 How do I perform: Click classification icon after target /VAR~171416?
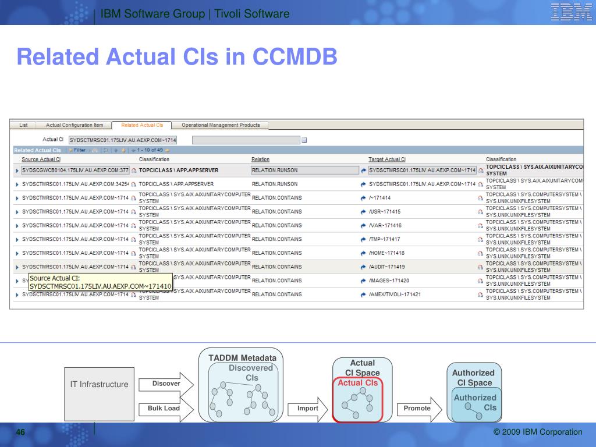coord(480,225)
